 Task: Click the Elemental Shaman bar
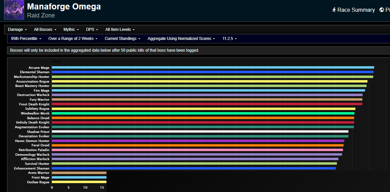[213, 72]
